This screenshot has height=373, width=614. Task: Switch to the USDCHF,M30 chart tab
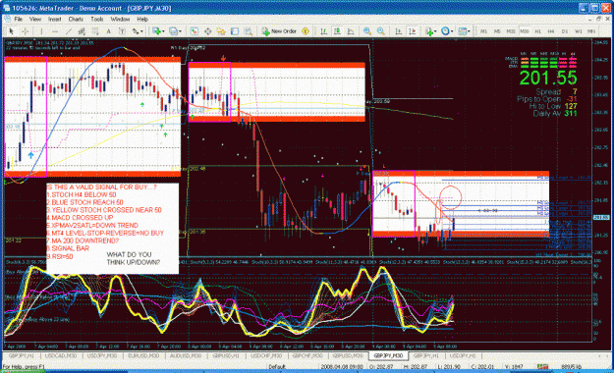(x=266, y=355)
